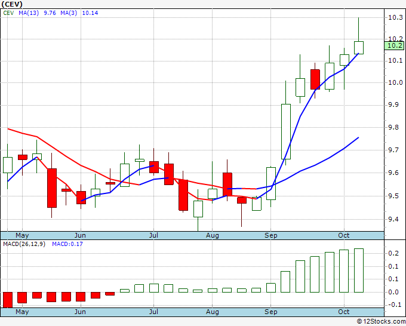Click the MACD:0.17 value label
Screen dimensions: 406x326
pos(67,244)
